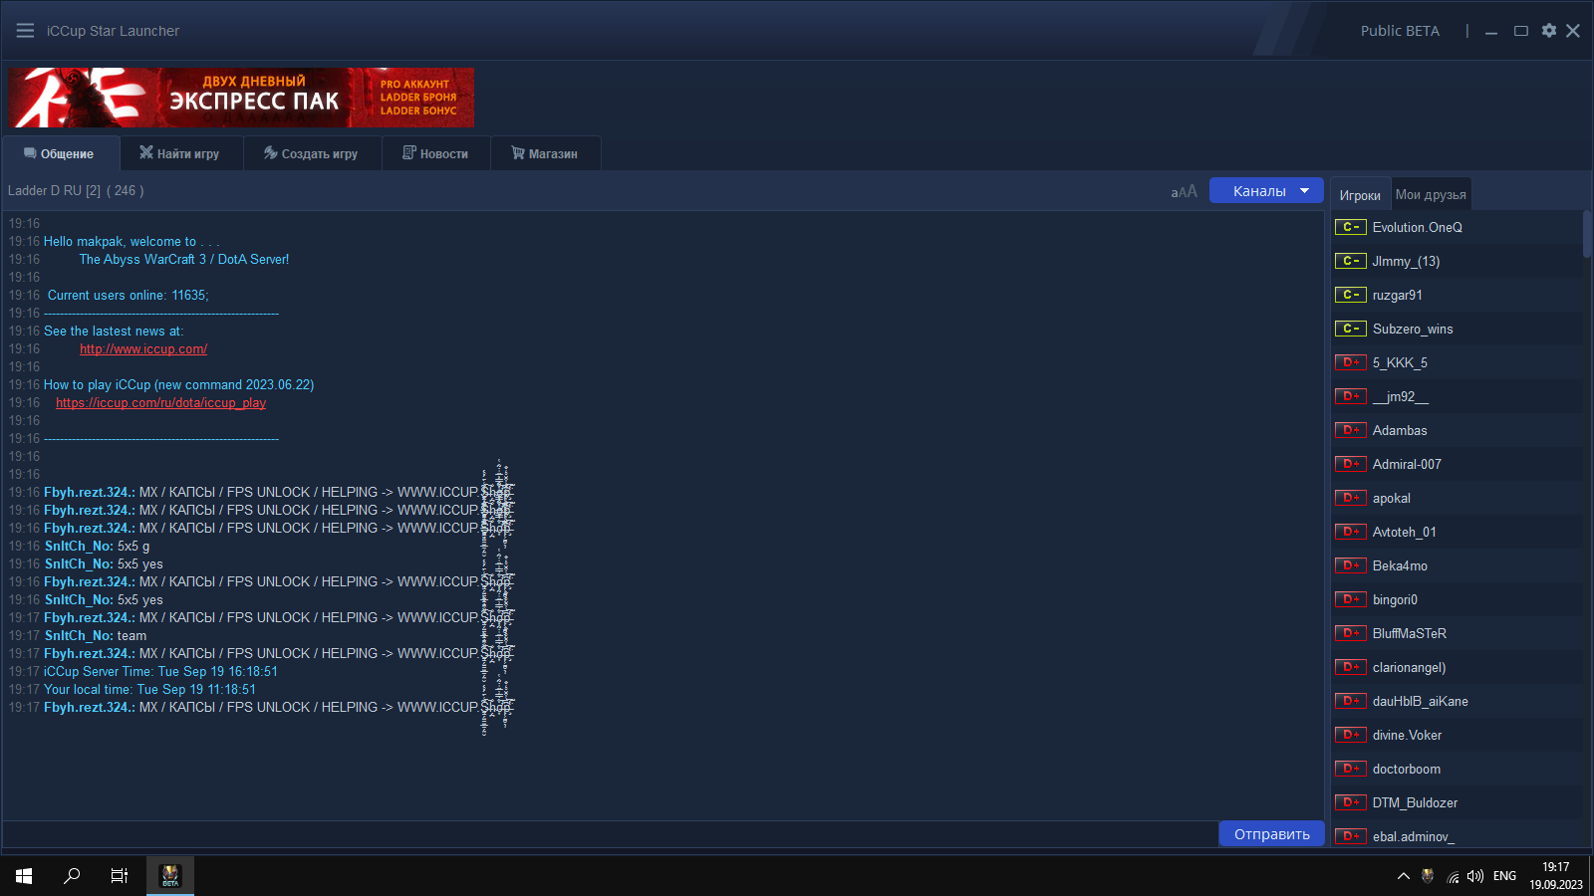Image resolution: width=1594 pixels, height=896 pixels.
Task: Click rank badge next to Adambas
Action: 1350,430
